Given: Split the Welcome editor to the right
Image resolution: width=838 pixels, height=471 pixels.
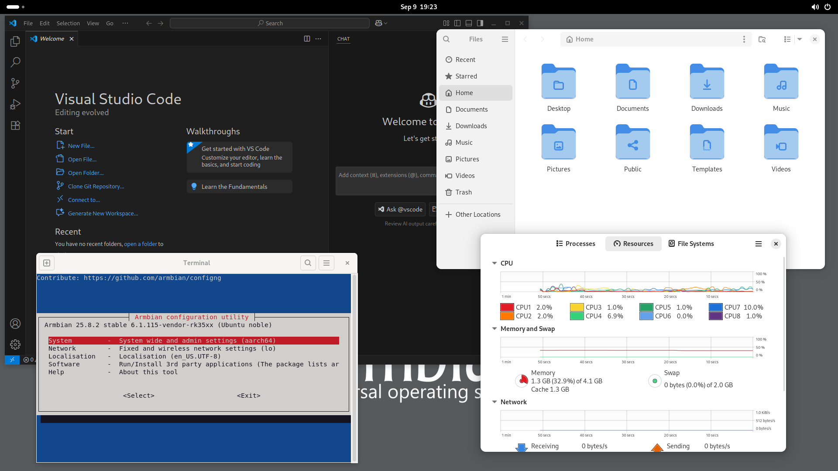Looking at the screenshot, I should pyautogui.click(x=307, y=39).
